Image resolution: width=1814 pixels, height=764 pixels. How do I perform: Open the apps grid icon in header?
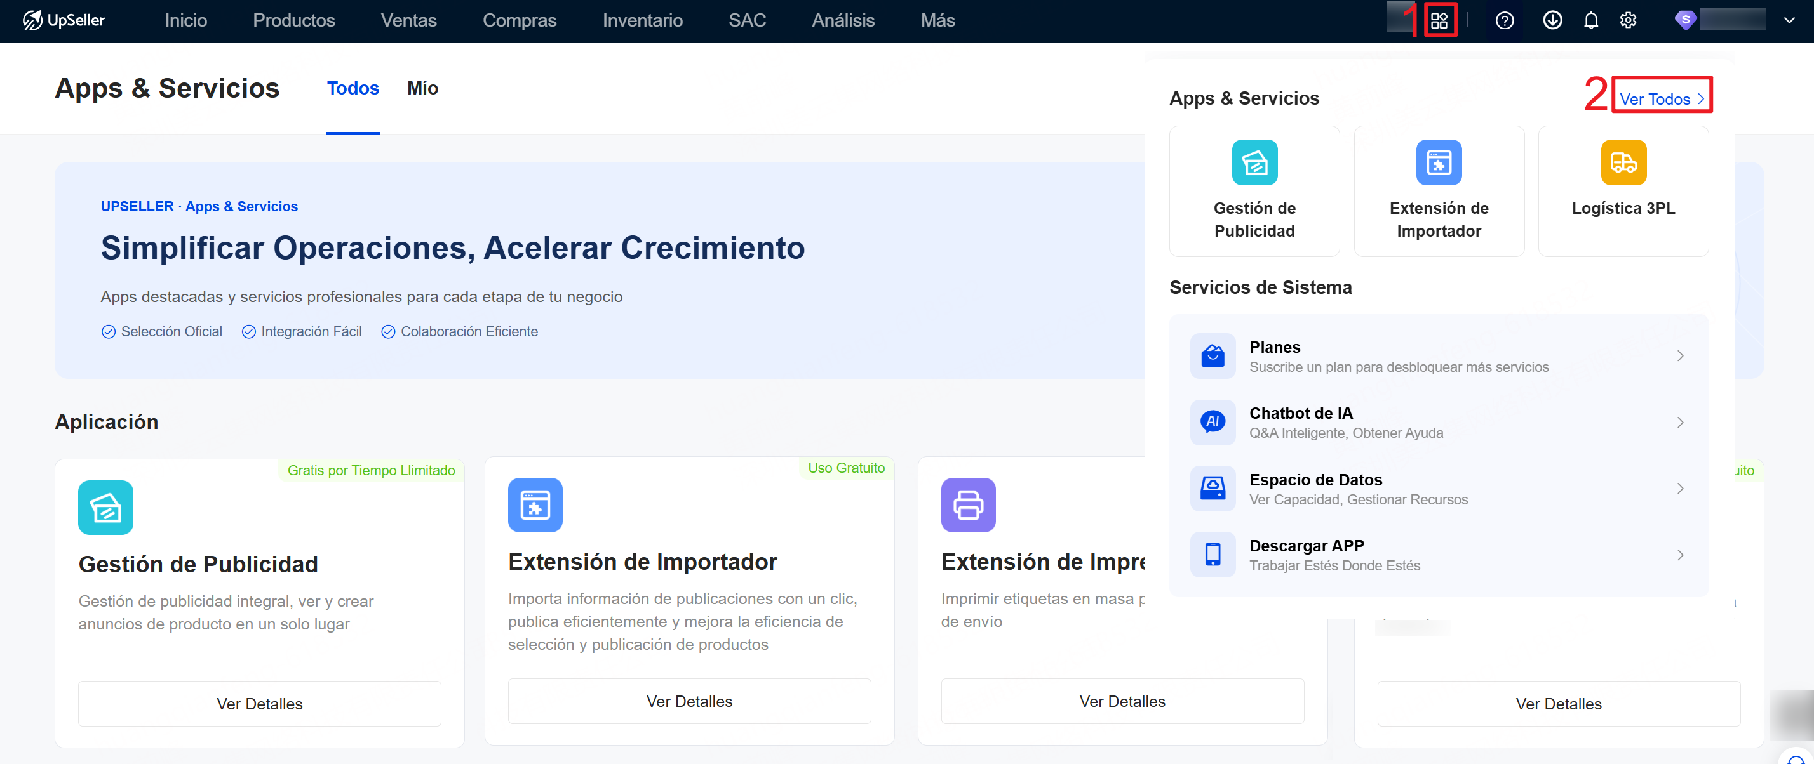(x=1439, y=20)
